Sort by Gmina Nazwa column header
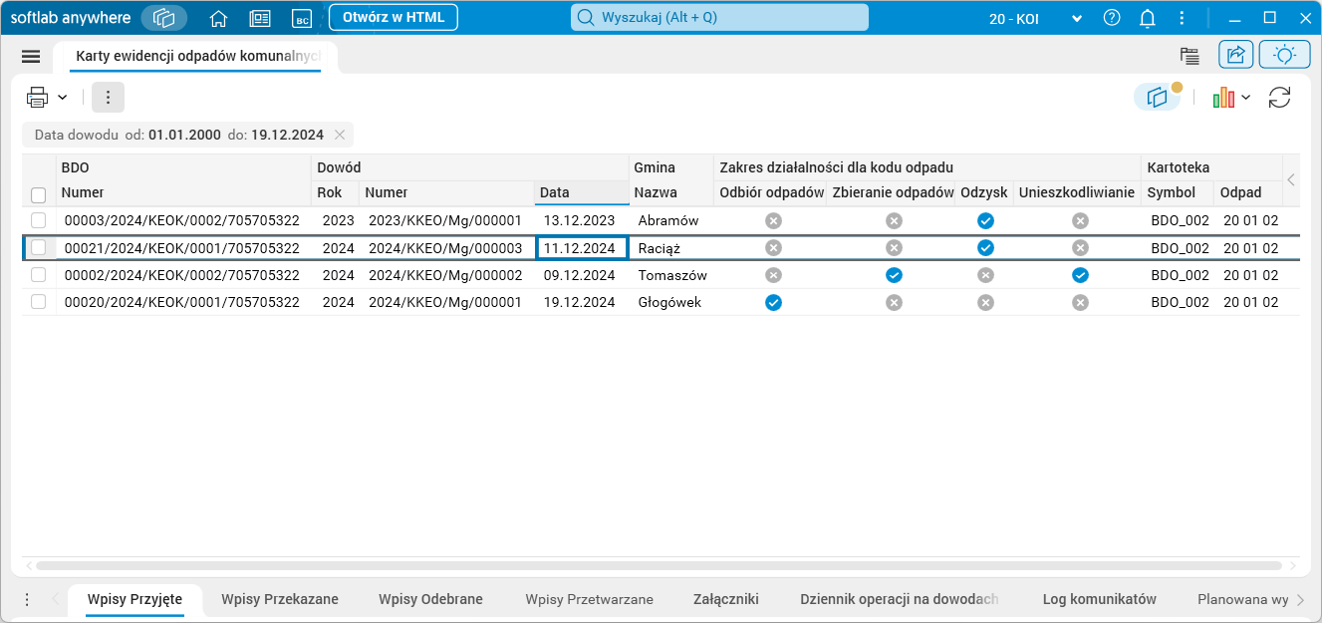 670,192
